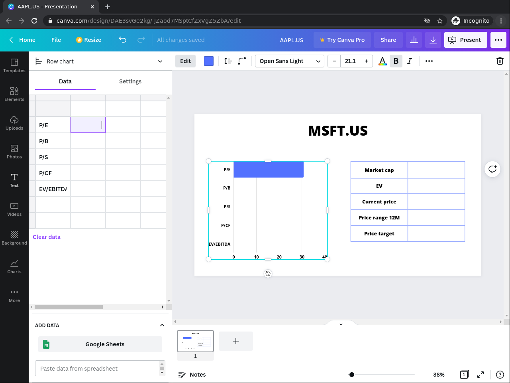Click the zoom slider handle
This screenshot has height=383, width=510.
352,375
